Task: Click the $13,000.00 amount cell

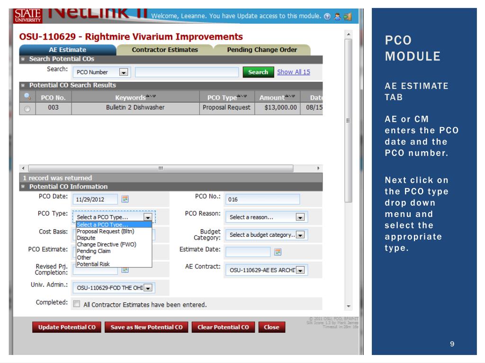Action: (278, 107)
